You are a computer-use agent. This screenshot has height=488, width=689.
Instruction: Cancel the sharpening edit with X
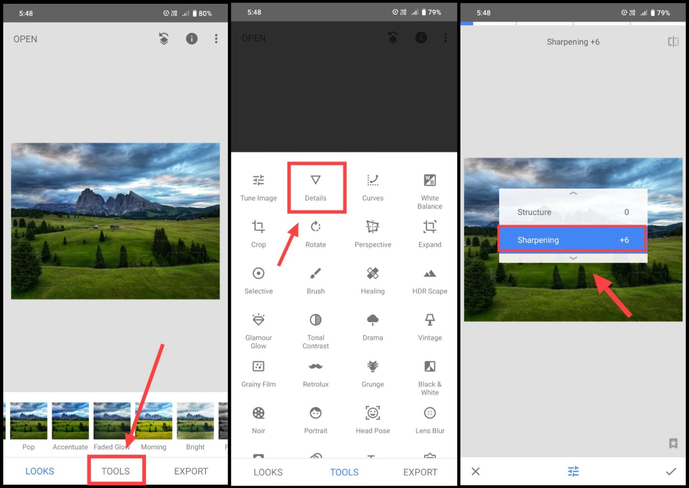click(475, 471)
